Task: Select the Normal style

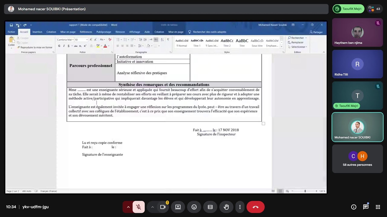Action: [x=182, y=43]
